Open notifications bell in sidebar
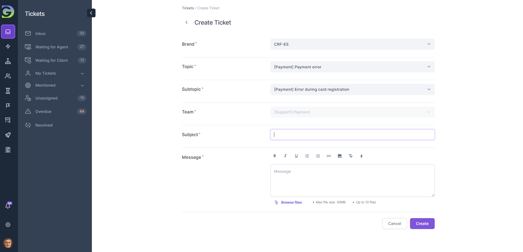Image resolution: width=523 pixels, height=252 pixels. (8, 206)
